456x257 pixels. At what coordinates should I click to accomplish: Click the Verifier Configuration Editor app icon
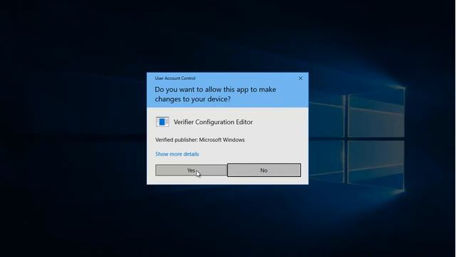[x=162, y=122]
